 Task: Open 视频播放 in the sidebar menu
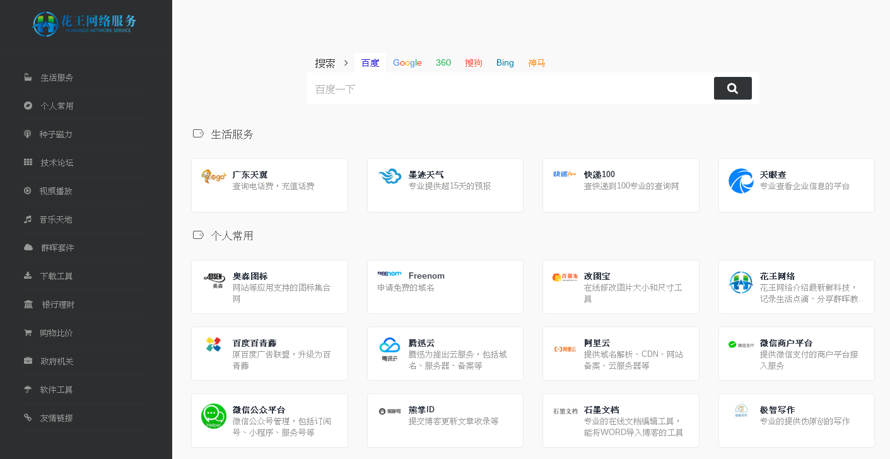point(56,191)
